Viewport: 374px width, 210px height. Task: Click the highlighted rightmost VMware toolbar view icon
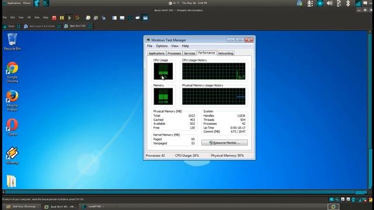click(146, 18)
